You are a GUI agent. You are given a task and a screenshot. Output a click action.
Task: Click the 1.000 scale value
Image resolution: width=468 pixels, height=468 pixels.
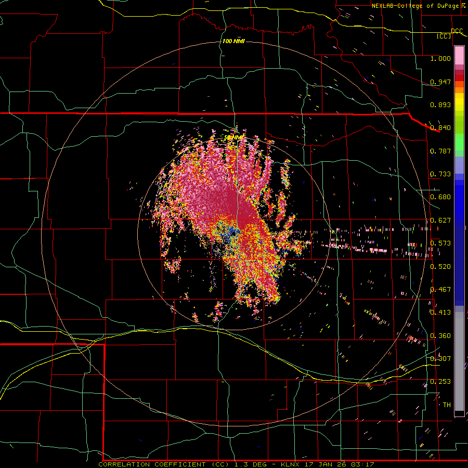[440, 58]
